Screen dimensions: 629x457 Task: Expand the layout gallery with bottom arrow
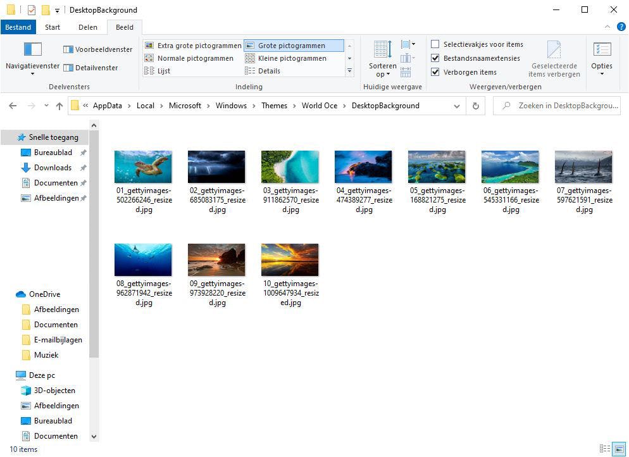[349, 71]
